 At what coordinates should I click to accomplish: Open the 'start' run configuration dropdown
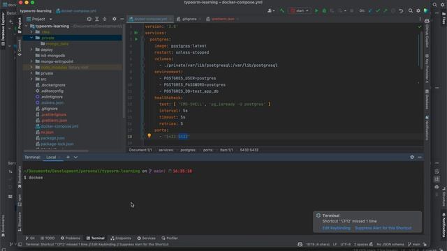[300, 11]
